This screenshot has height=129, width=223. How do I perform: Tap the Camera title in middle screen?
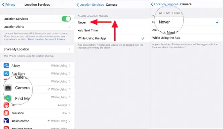(111, 5)
